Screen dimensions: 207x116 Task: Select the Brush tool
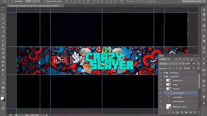coord(3,40)
